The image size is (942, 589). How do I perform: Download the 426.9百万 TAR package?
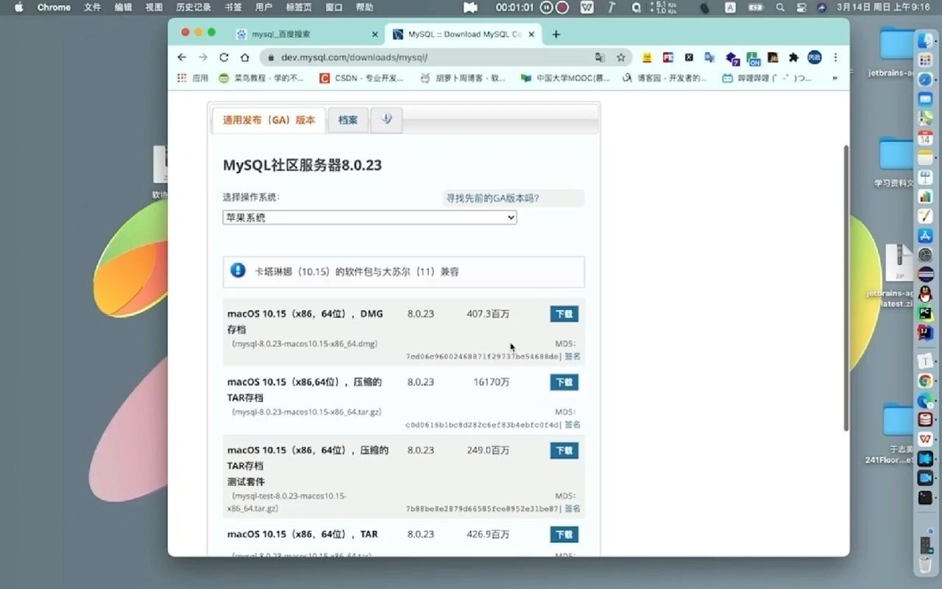point(564,535)
